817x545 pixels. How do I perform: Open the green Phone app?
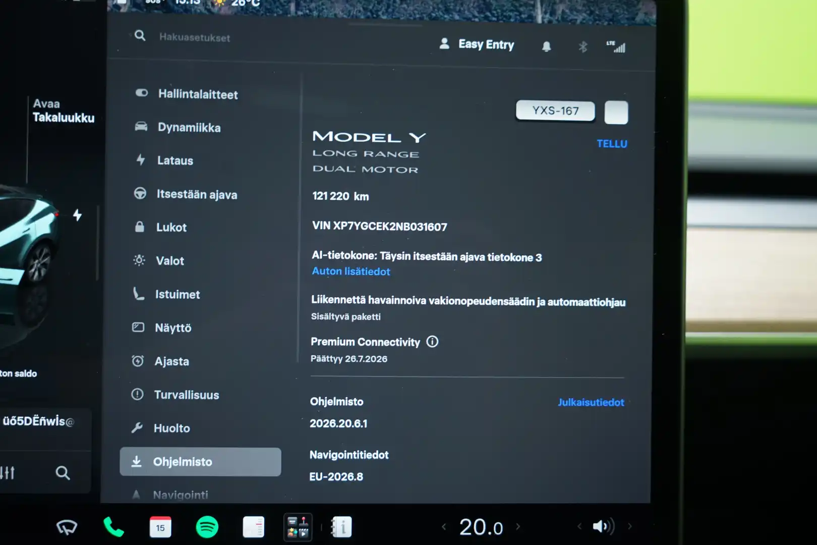[113, 527]
